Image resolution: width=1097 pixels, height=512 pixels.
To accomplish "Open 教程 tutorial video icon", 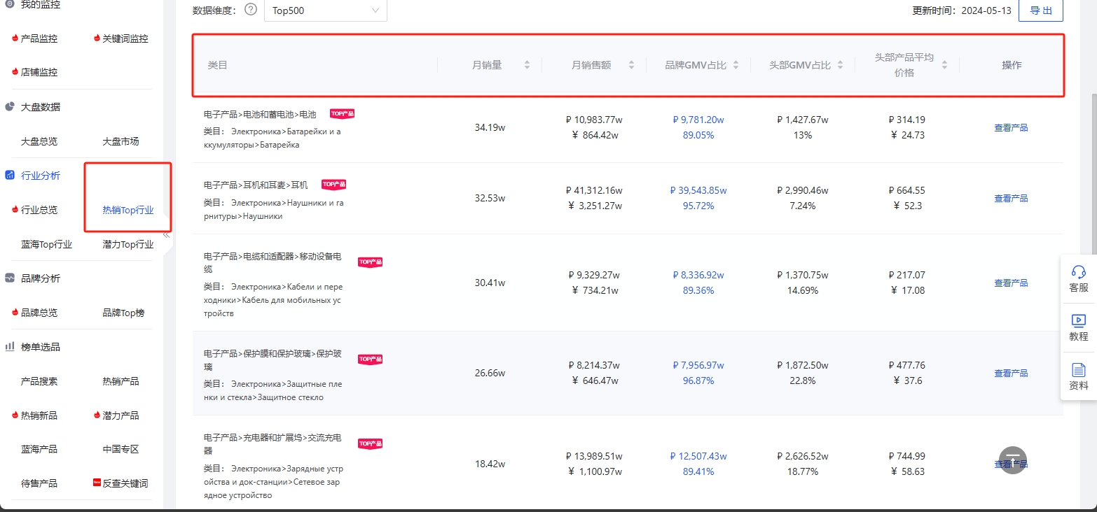I will pyautogui.click(x=1079, y=327).
